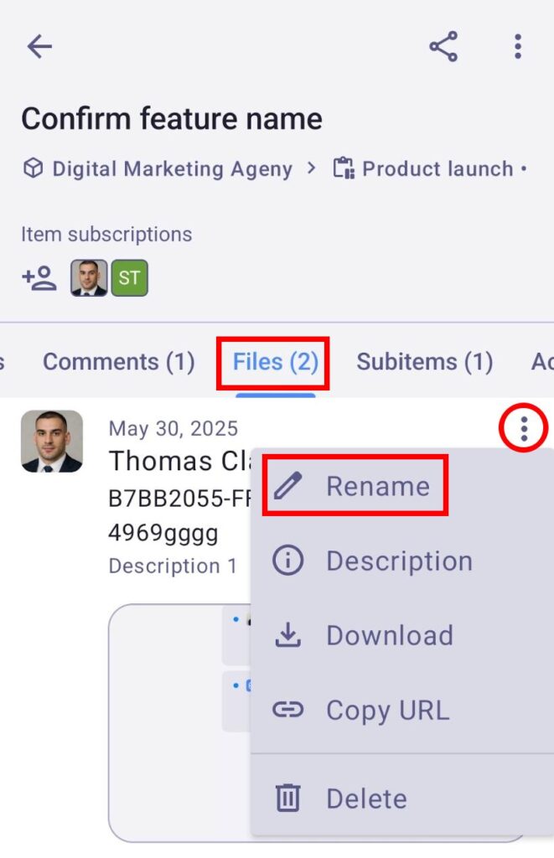Open the top-right overflow menu
554x858 pixels.
[518, 47]
